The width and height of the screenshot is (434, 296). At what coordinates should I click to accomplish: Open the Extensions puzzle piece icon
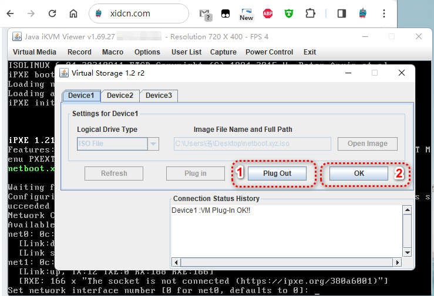click(310, 13)
